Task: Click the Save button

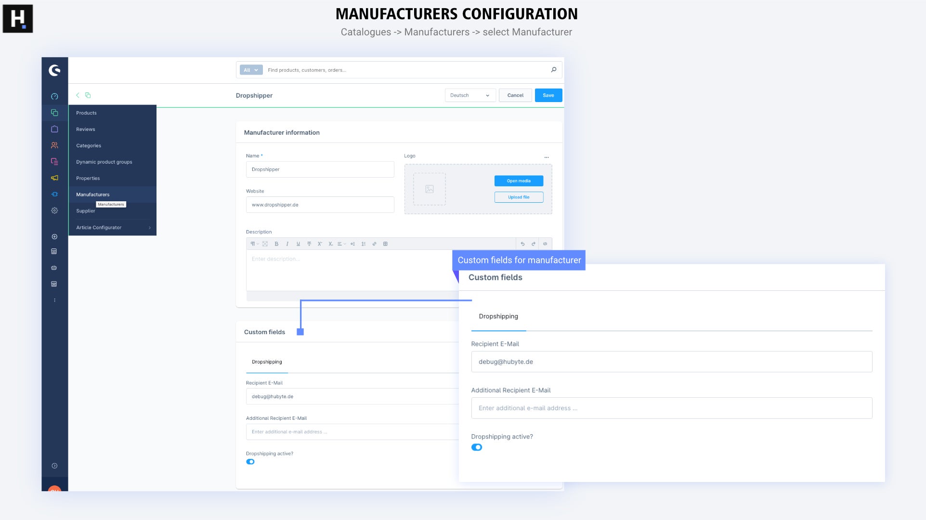Action: 548,95
